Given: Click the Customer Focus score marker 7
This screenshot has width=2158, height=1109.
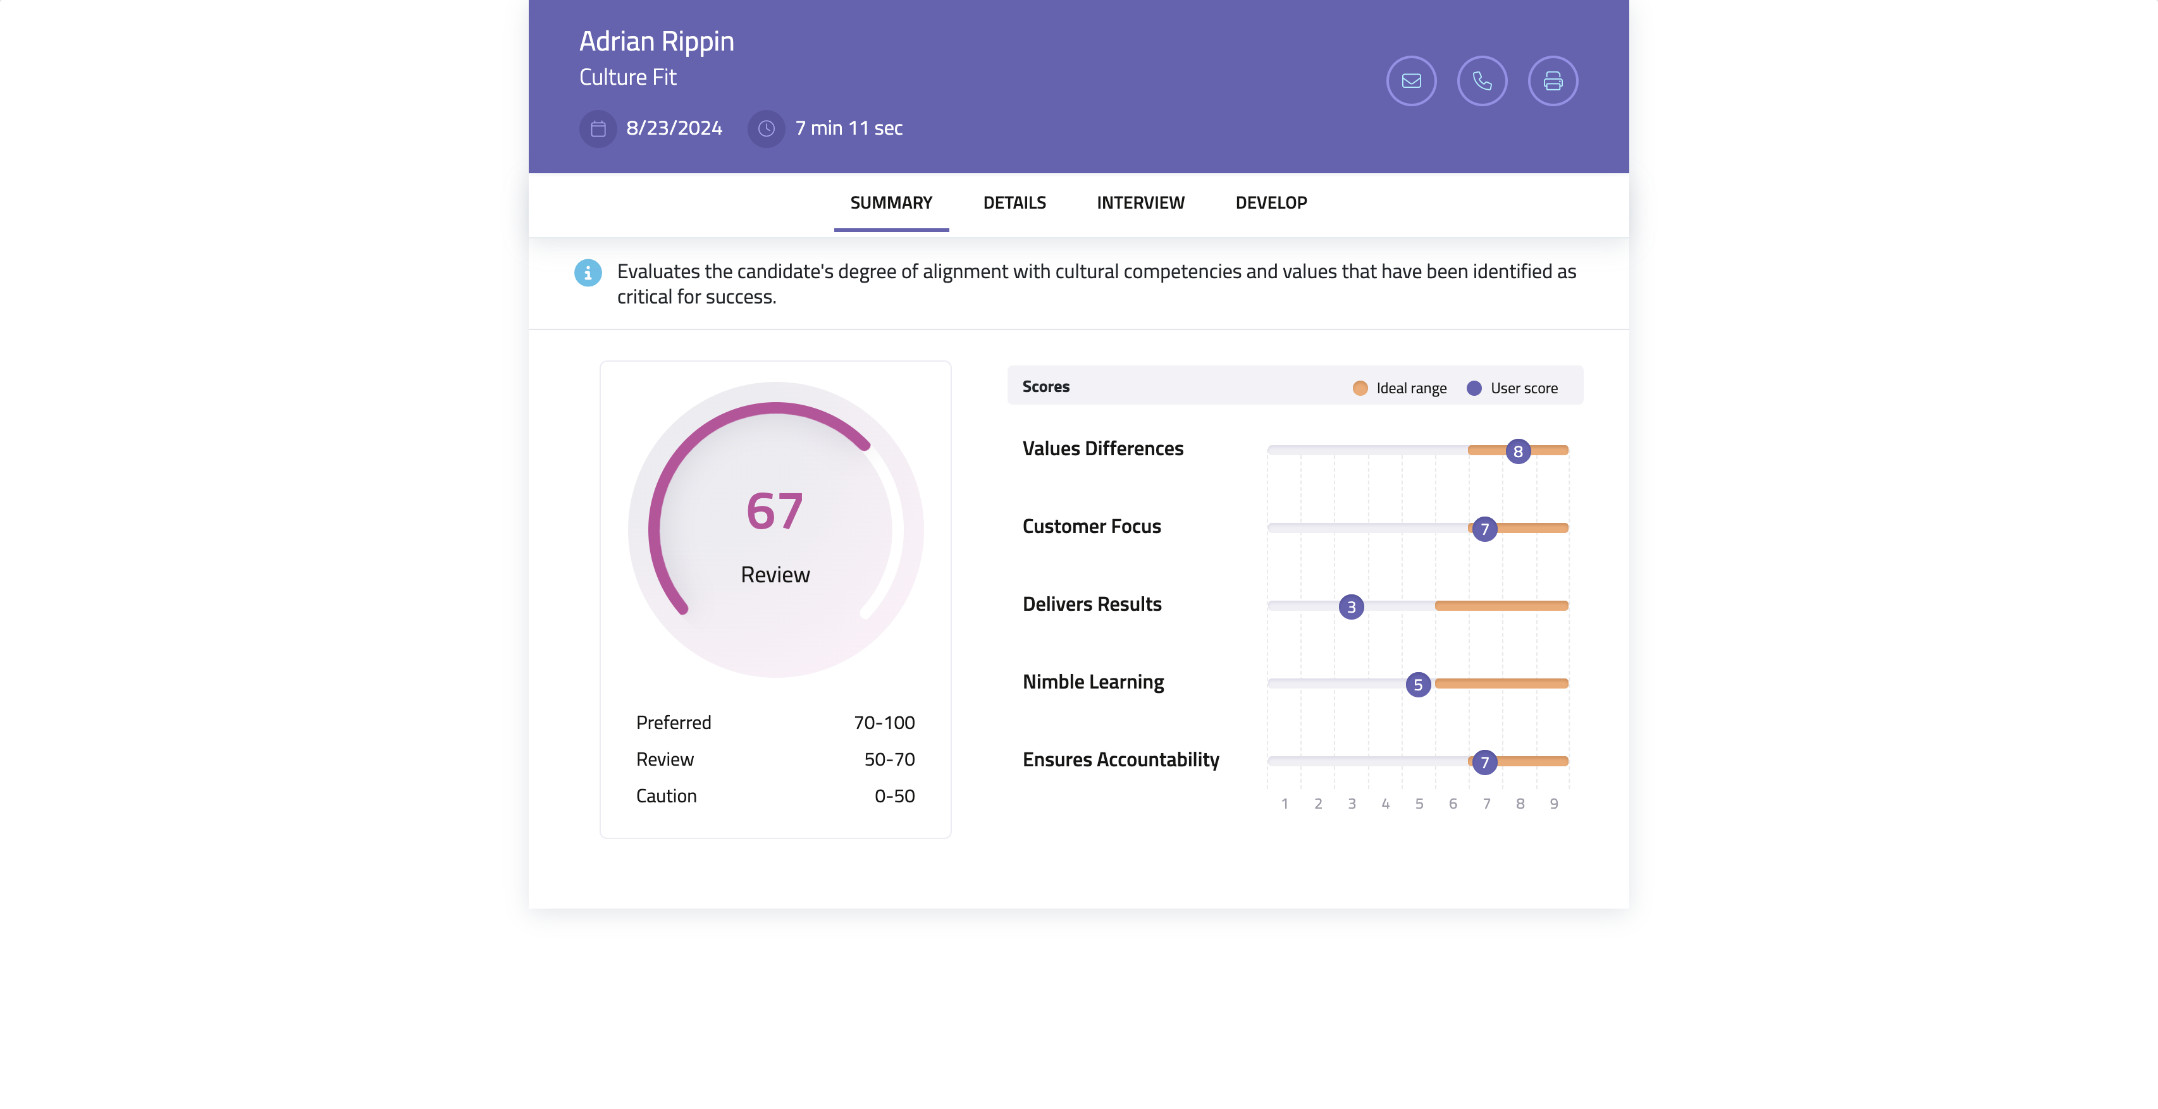Looking at the screenshot, I should point(1484,529).
